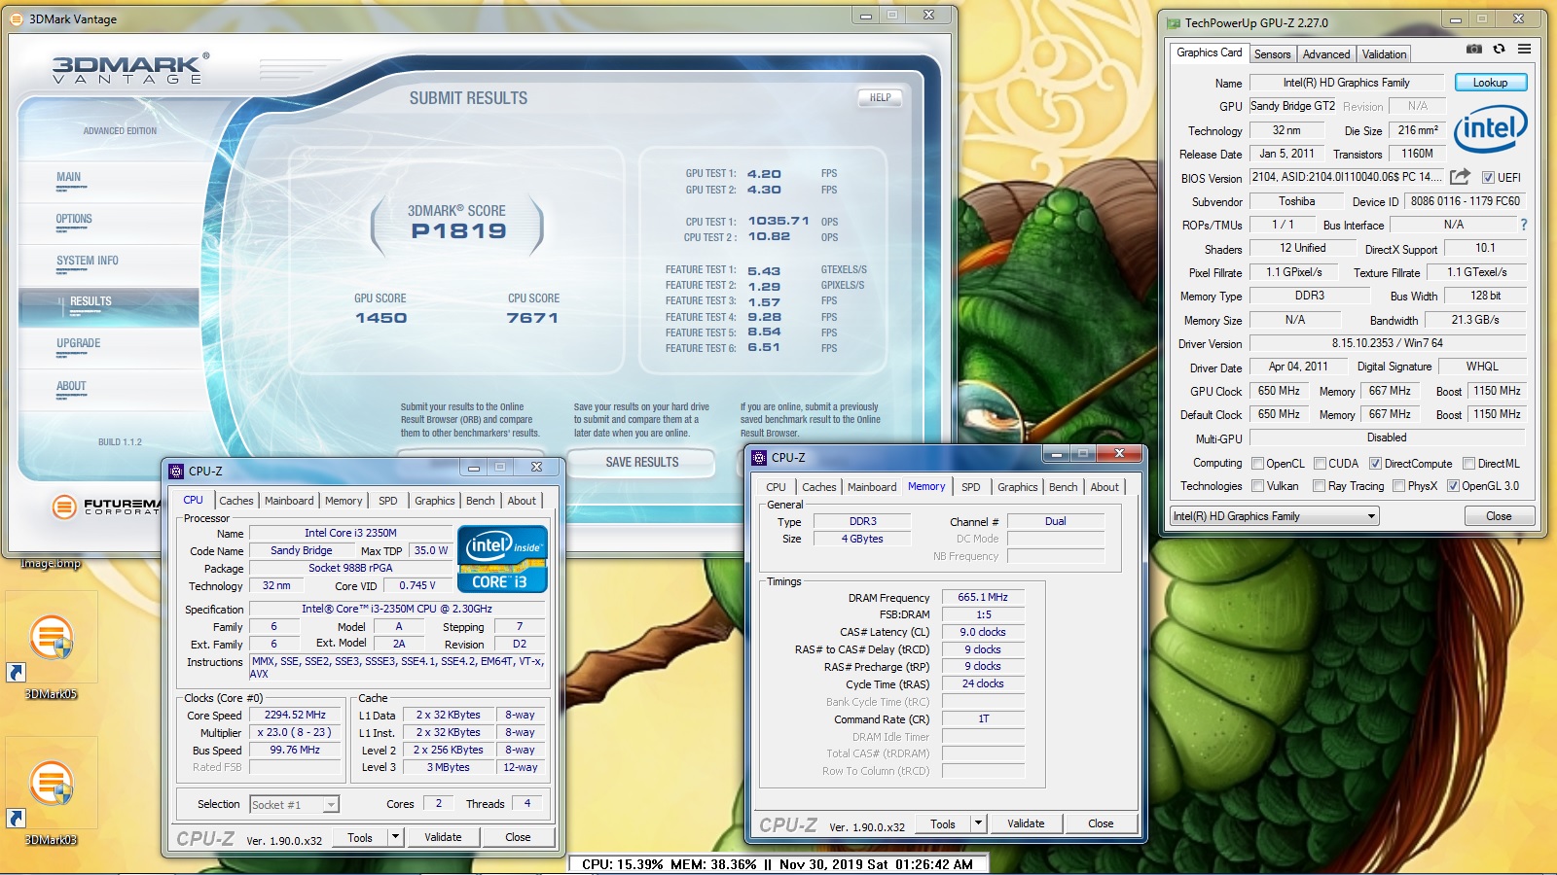Open the 3DMark03 desktop shortcut
1557x875 pixels.
coord(51,789)
